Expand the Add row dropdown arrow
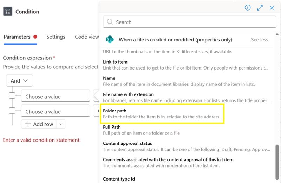281x183 pixels. point(60,124)
